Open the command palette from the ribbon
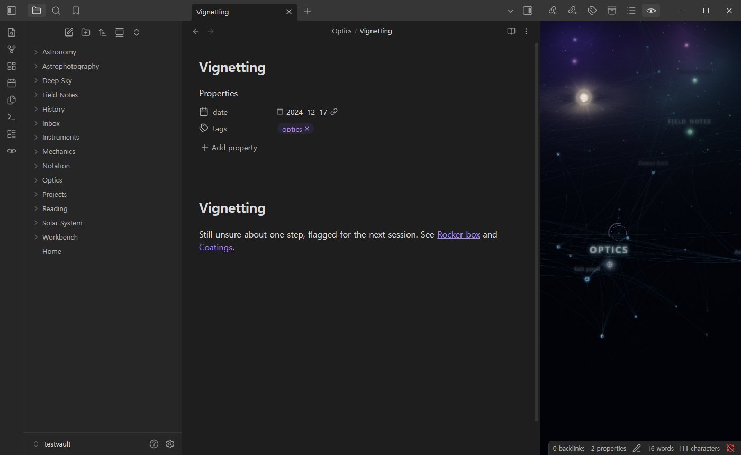Viewport: 741px width, 455px height. coord(12,117)
